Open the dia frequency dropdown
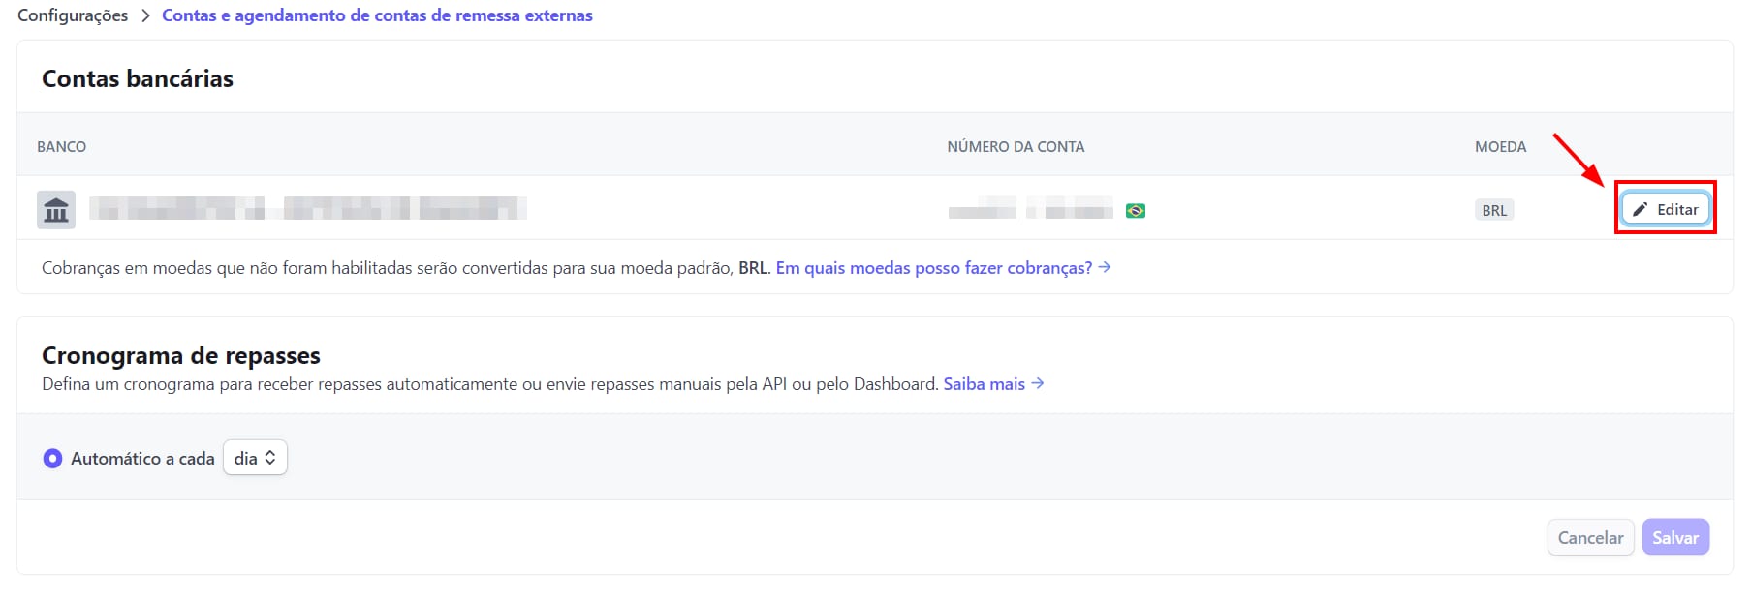This screenshot has width=1751, height=601. (255, 458)
